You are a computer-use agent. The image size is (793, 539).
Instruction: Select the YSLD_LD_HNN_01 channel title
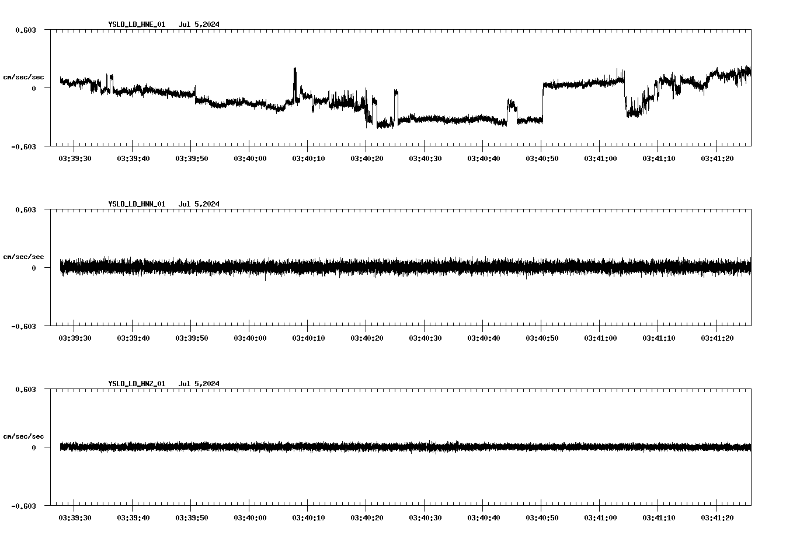136,204
